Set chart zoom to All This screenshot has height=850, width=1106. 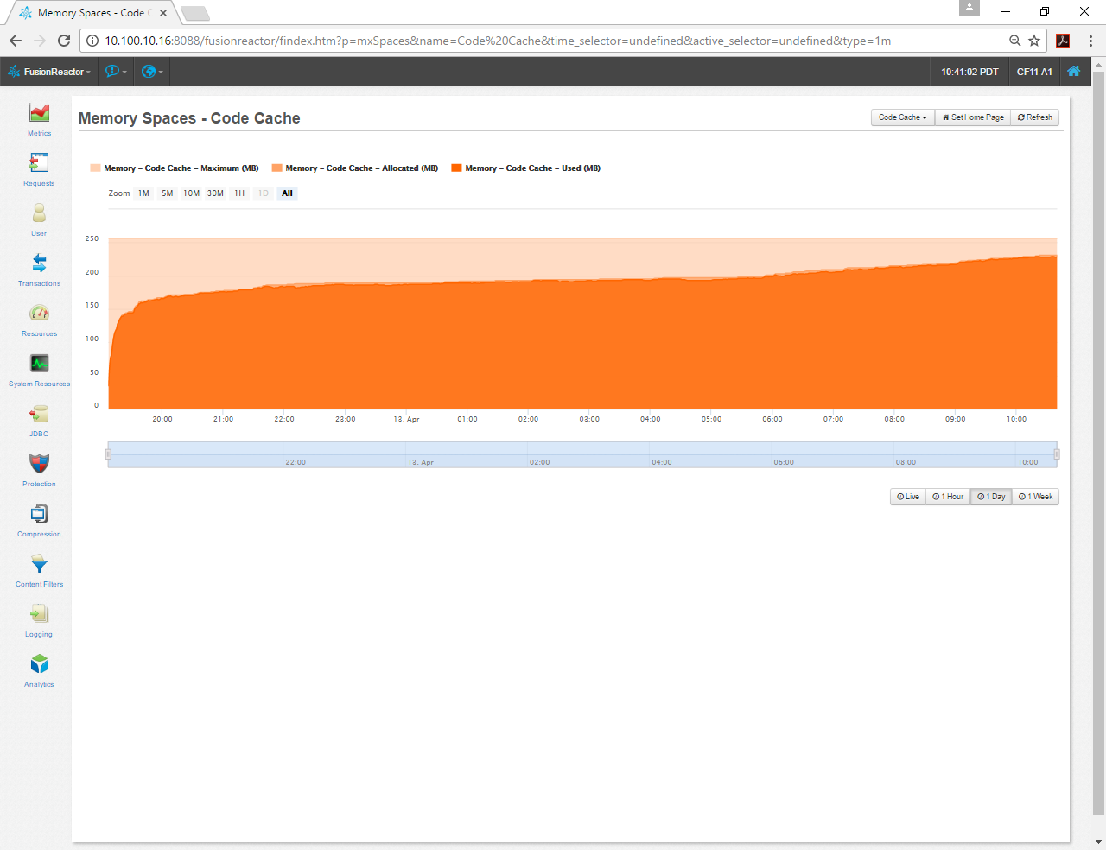click(x=288, y=193)
